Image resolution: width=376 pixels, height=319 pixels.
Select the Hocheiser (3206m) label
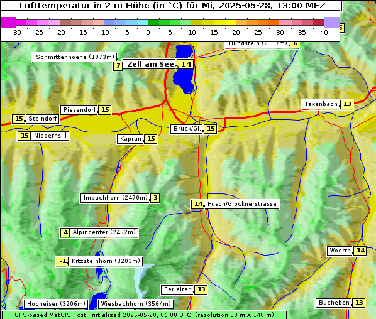56,304
